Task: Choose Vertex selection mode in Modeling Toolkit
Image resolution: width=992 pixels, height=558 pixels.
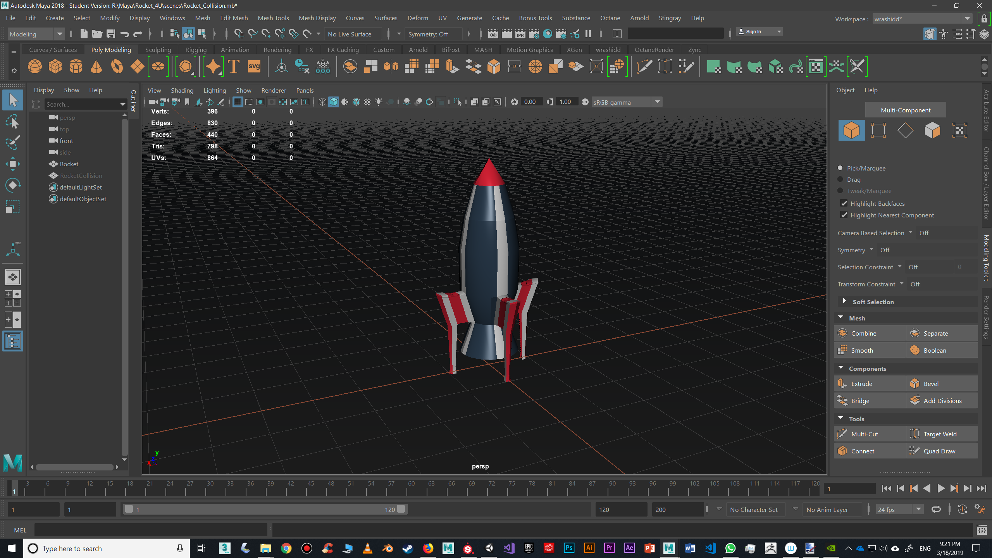Action: [878, 130]
